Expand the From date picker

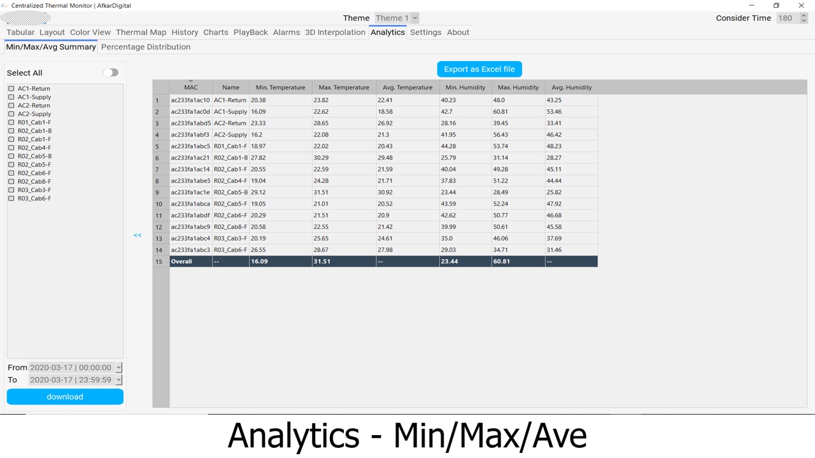[118, 368]
